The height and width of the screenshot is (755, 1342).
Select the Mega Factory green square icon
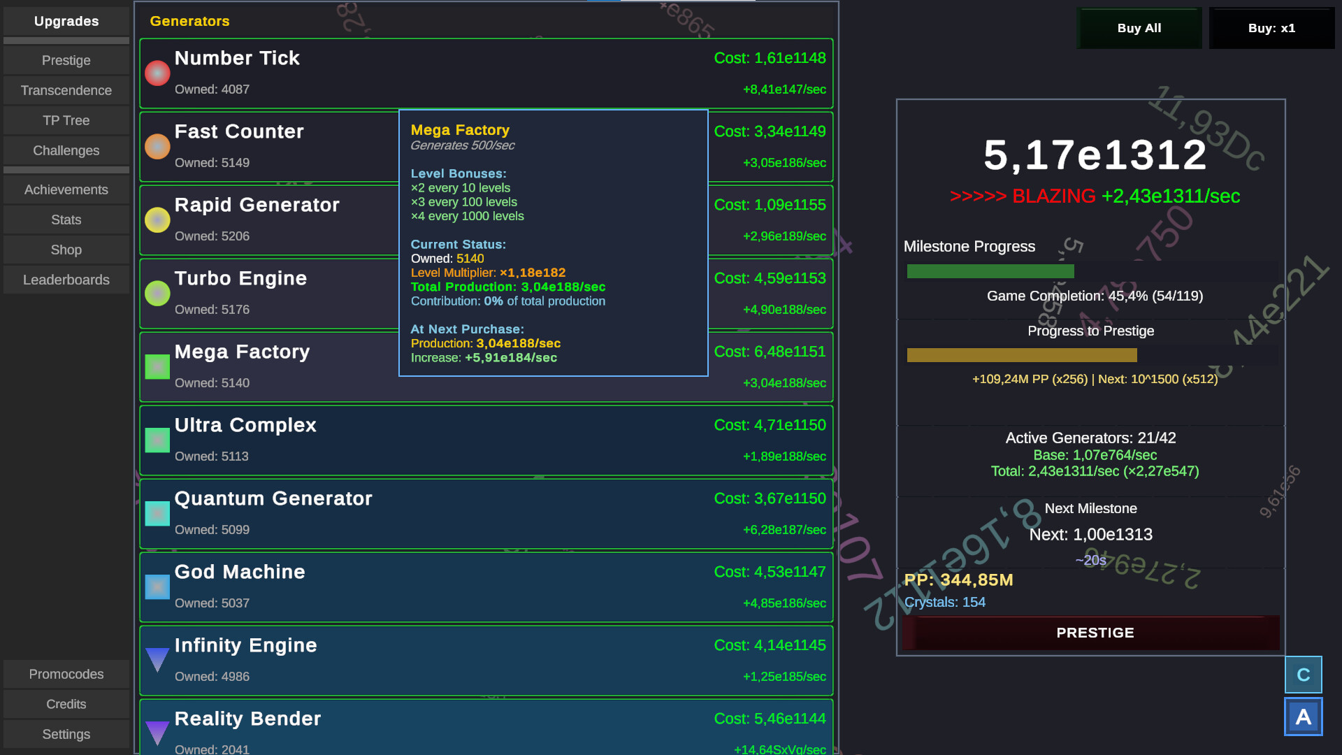tap(157, 366)
